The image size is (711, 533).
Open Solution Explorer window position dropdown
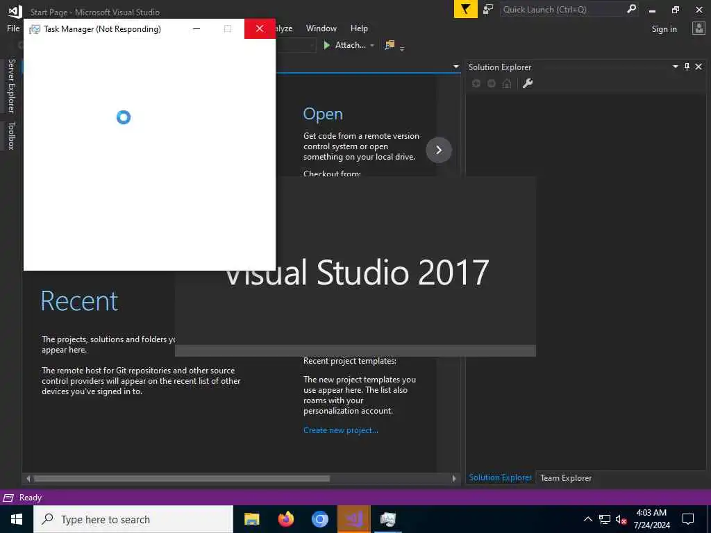[x=675, y=67]
